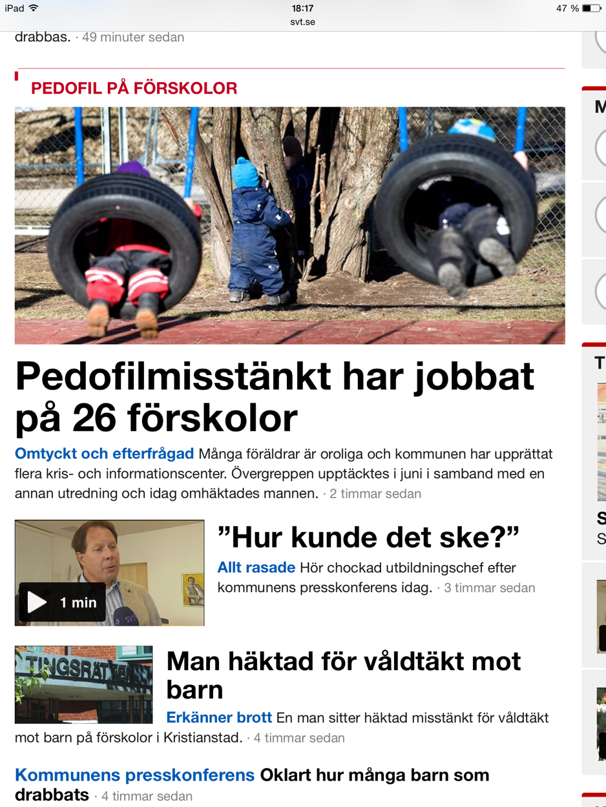Tap the play icon on video thumbnail
Viewport: 606px width, 807px height.
37,602
